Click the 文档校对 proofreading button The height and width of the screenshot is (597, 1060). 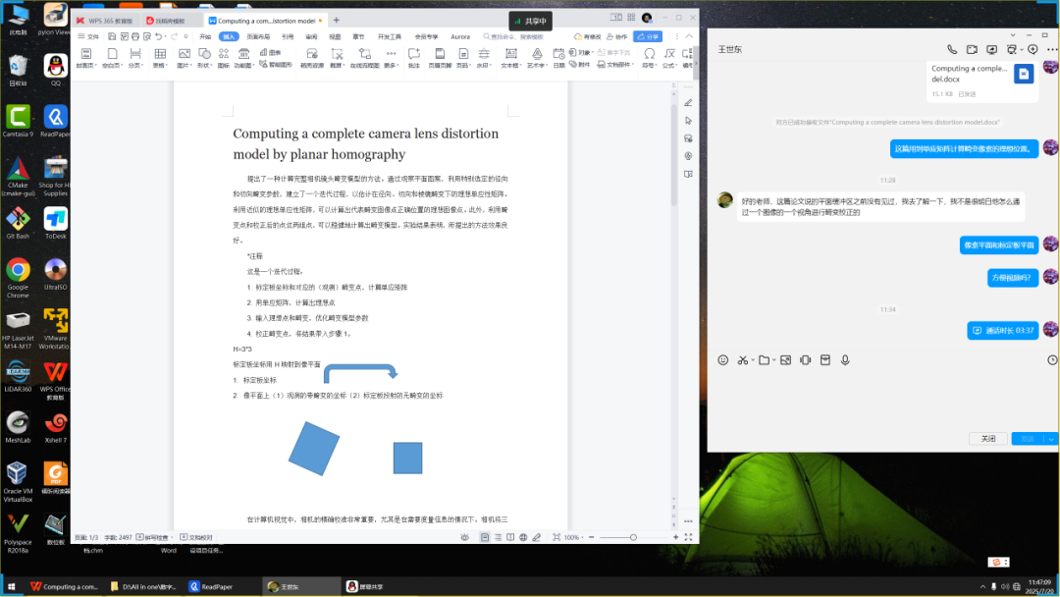[x=196, y=537]
